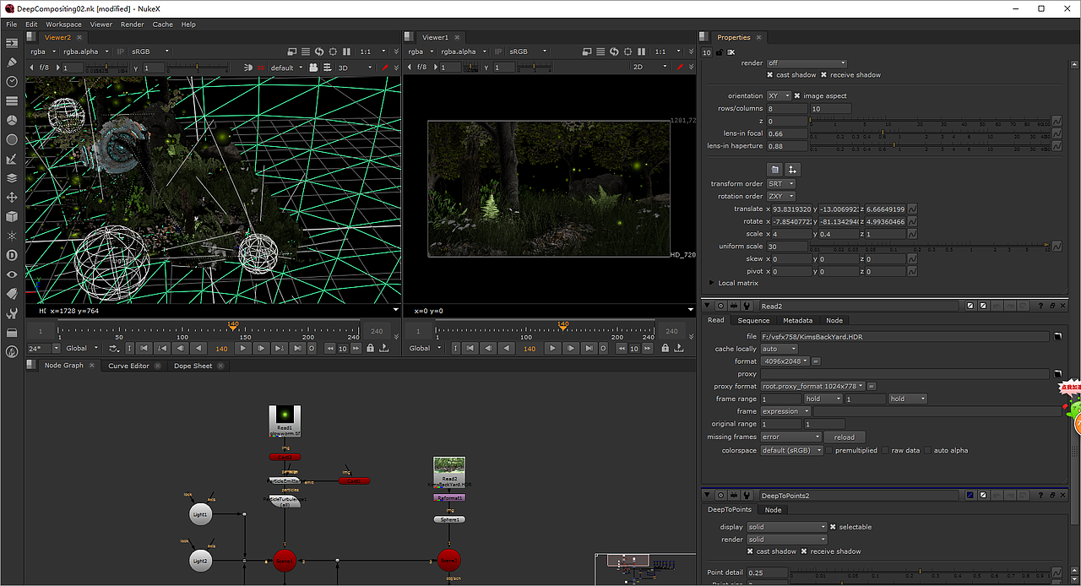This screenshot has height=586, width=1081.
Task: Open the Views eye icon in left toolbar
Action: tap(12, 274)
